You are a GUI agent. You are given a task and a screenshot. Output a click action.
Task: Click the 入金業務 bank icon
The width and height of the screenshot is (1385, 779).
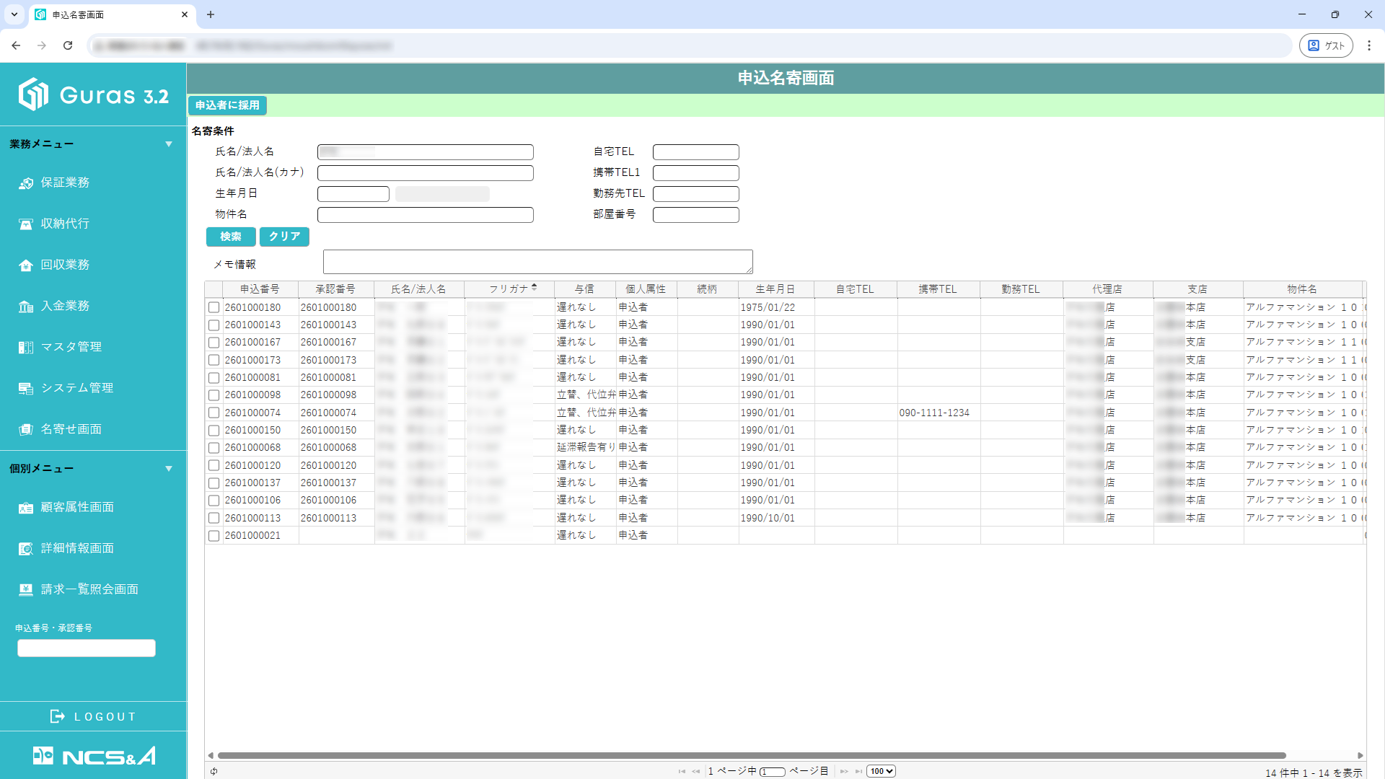[26, 307]
